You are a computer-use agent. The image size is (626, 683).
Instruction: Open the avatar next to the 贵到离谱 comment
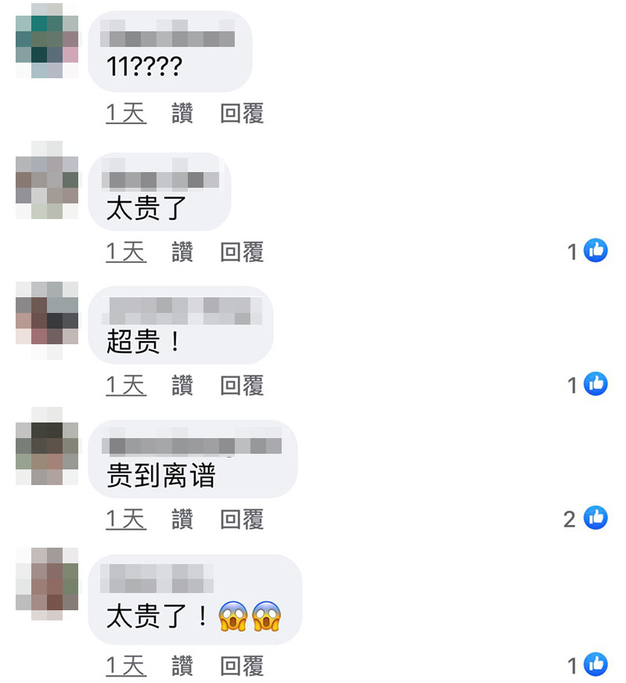point(47,446)
